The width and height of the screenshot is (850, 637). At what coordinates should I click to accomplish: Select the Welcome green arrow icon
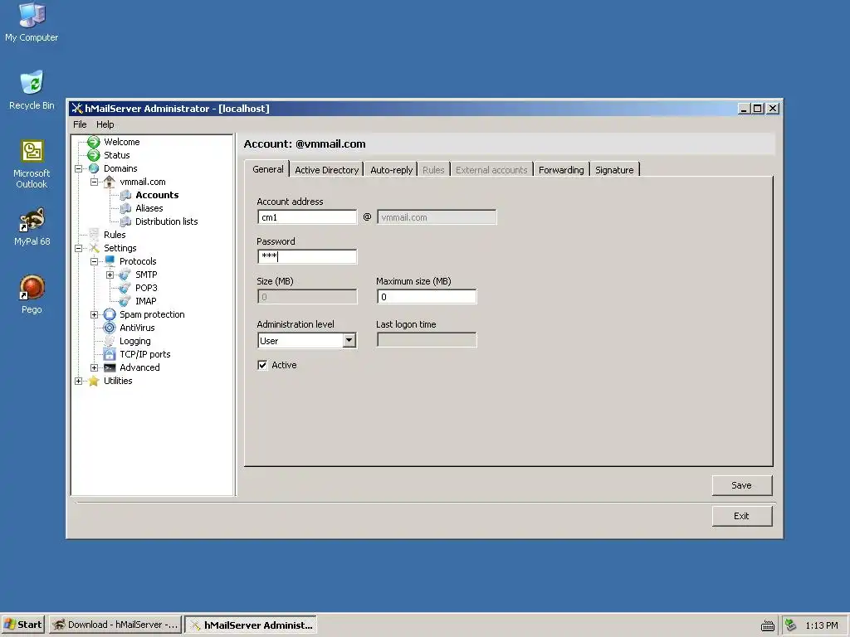click(x=94, y=142)
